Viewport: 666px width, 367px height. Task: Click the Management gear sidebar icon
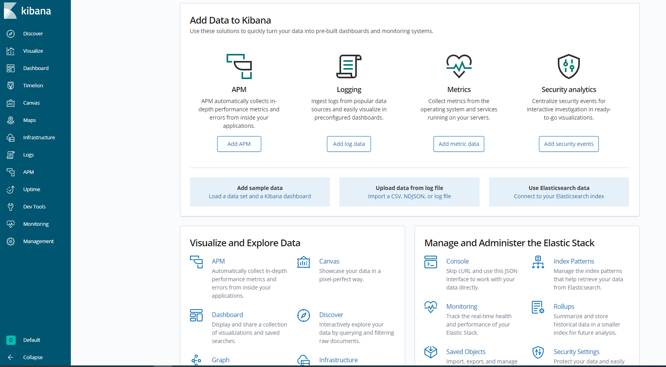11,242
